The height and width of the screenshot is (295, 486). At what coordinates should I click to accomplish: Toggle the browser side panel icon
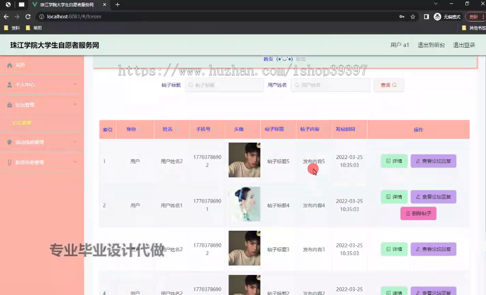[427, 17]
